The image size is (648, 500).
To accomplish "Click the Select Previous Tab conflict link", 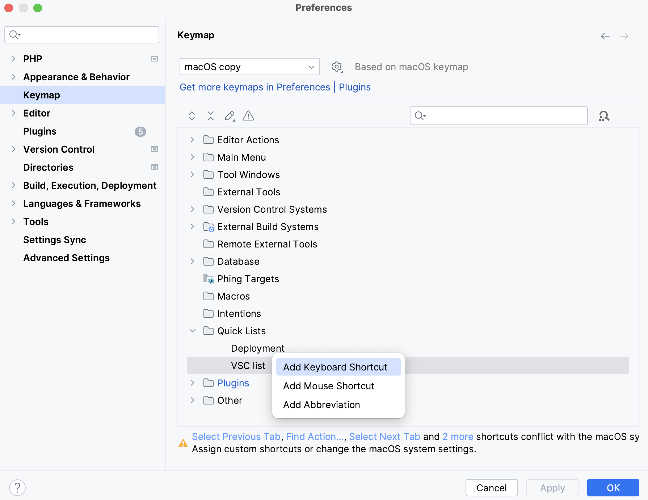I will point(236,436).
